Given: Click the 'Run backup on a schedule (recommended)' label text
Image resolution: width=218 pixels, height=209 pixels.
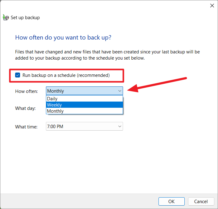Looking at the screenshot, I should [x=66, y=75].
